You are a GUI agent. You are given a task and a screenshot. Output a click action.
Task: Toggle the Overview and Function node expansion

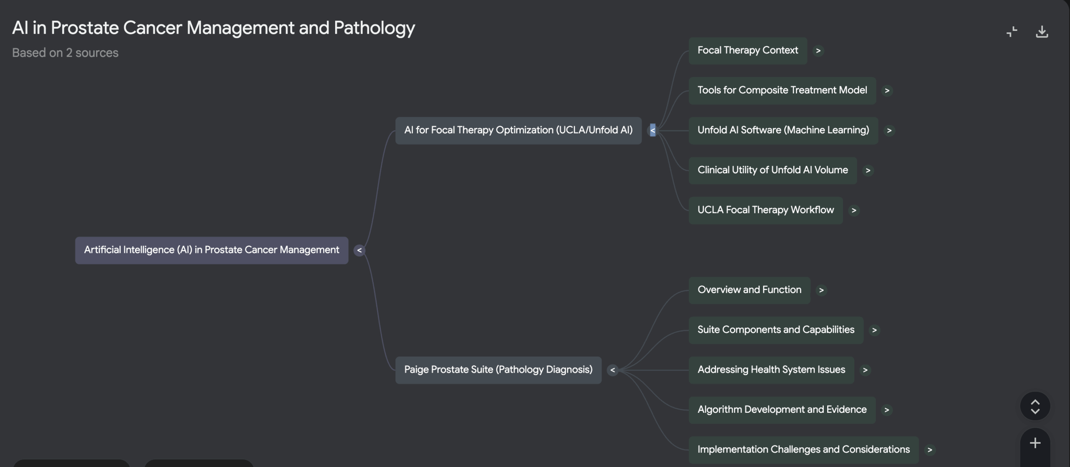point(821,290)
